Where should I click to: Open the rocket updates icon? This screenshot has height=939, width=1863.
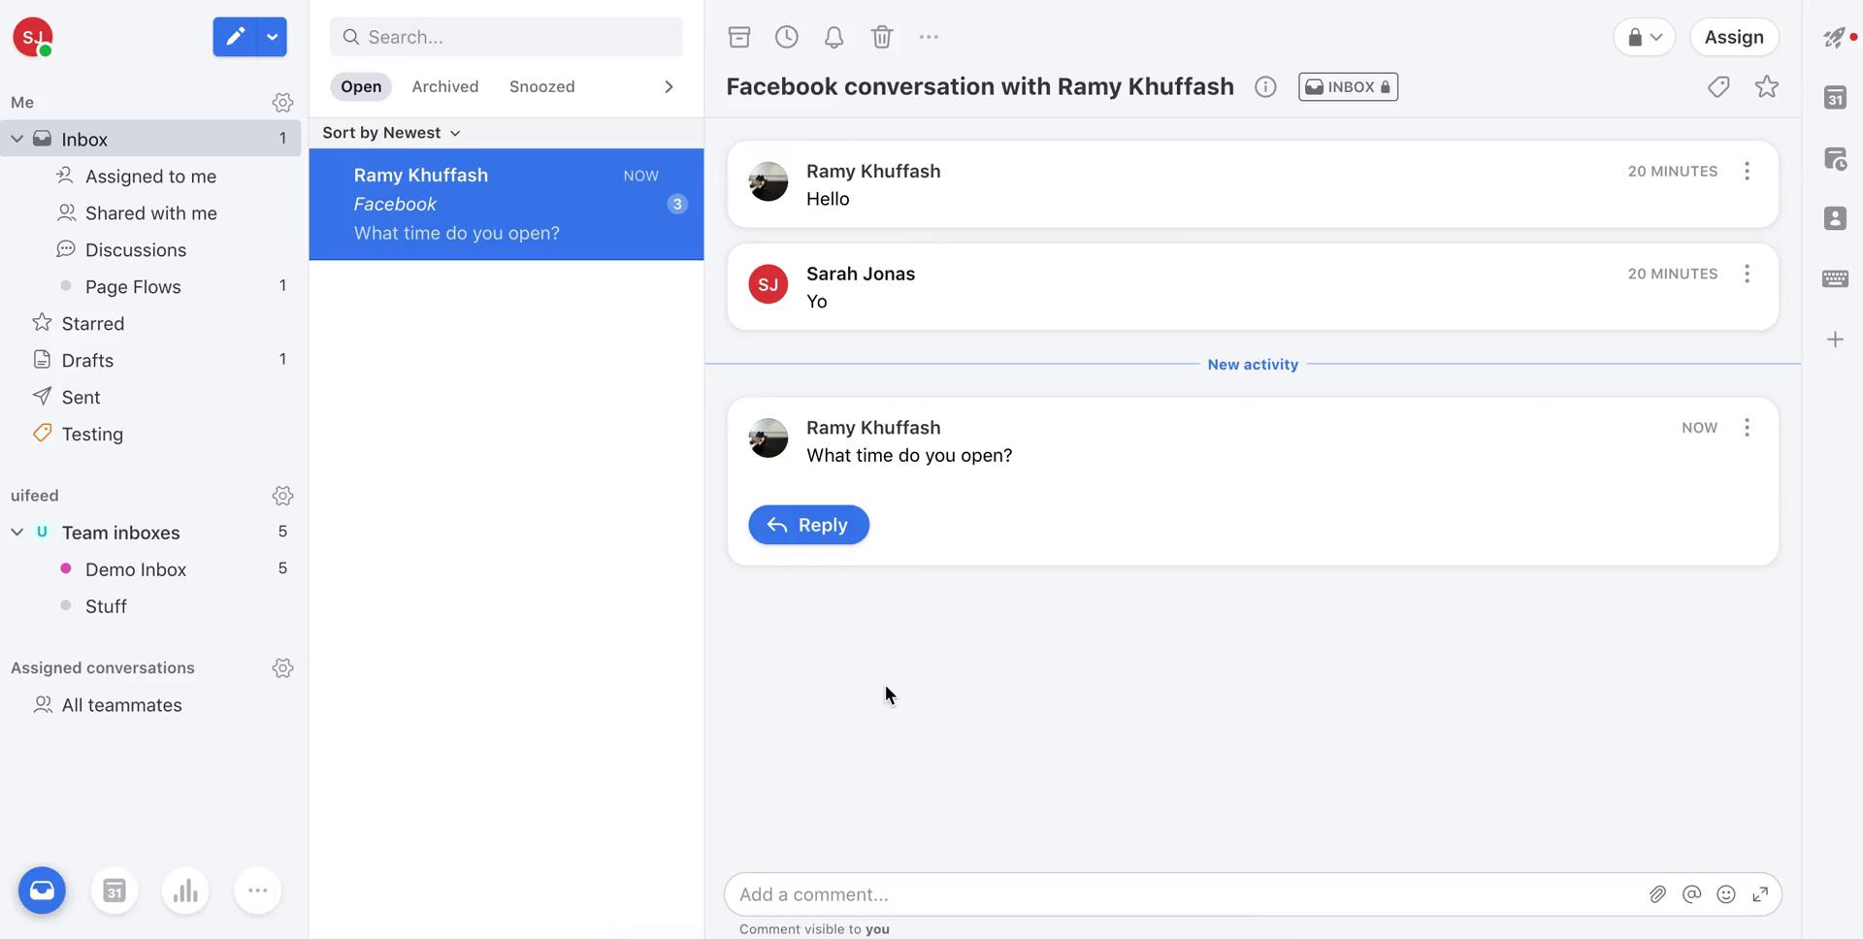tap(1835, 37)
